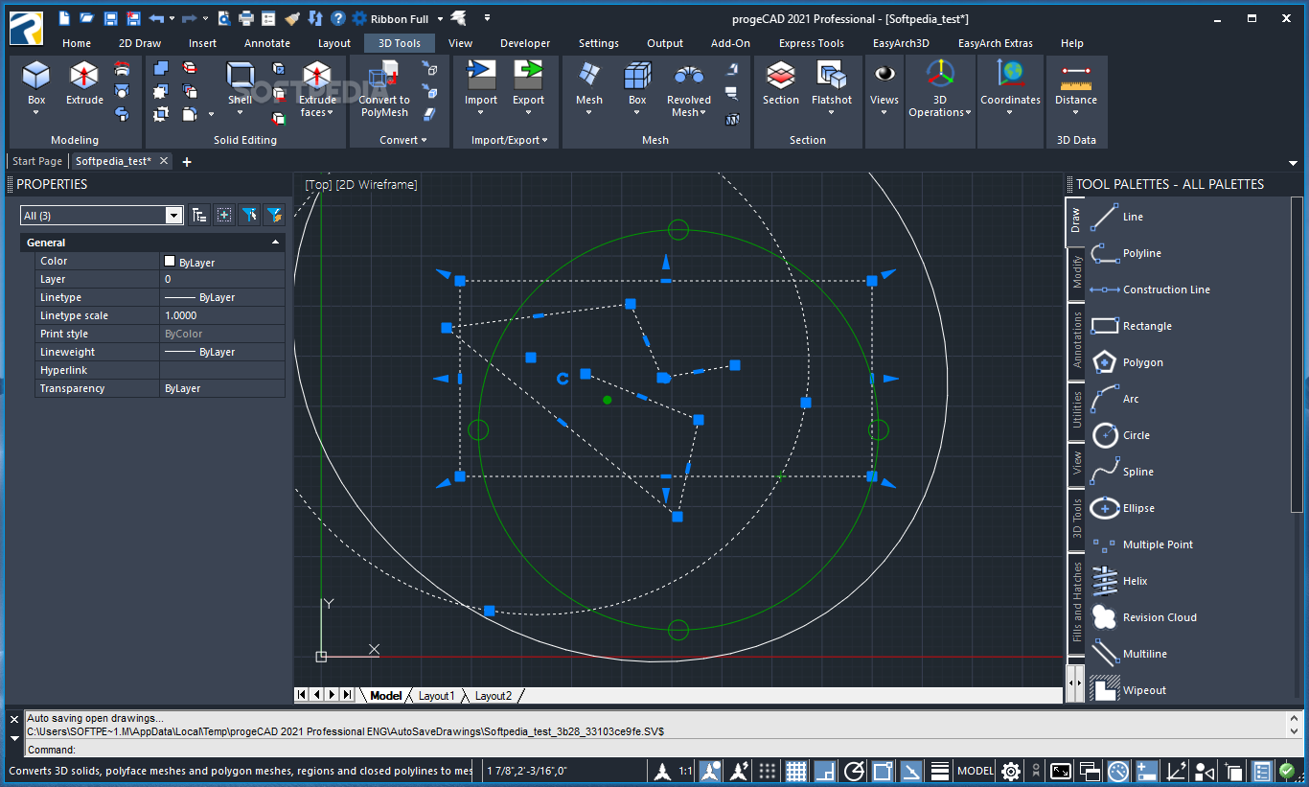The height and width of the screenshot is (787, 1309).
Task: Expand the Ribbon Full workspace dropdown
Action: [440, 18]
